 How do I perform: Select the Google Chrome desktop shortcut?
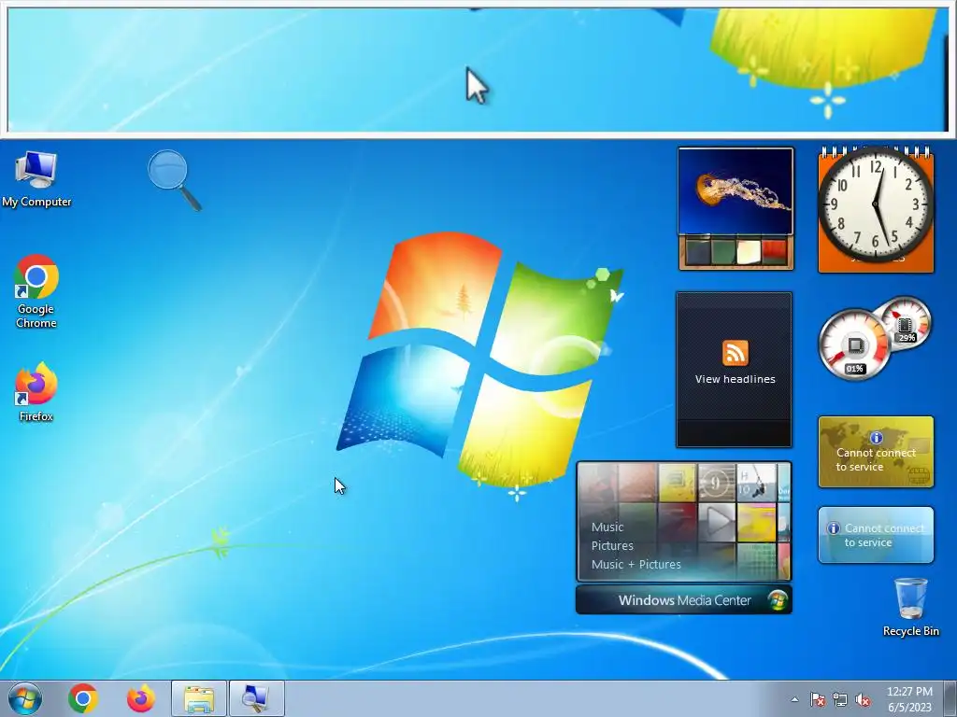pos(36,291)
